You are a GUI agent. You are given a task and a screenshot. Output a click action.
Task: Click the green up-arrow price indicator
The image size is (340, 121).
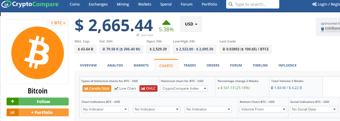166,22
